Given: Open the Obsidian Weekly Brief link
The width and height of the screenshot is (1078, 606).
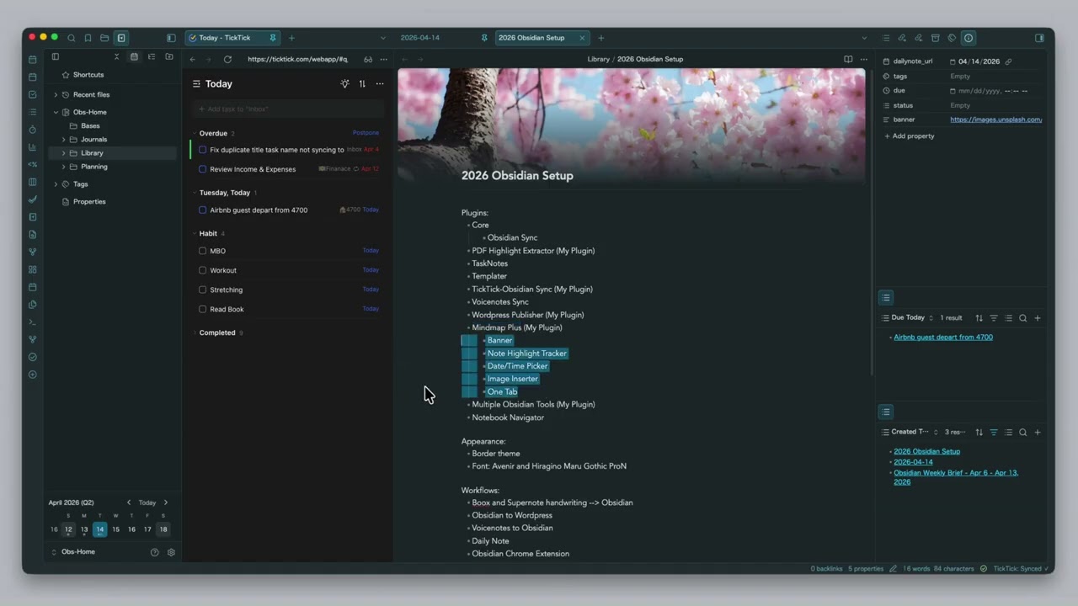Looking at the screenshot, I should coord(956,477).
